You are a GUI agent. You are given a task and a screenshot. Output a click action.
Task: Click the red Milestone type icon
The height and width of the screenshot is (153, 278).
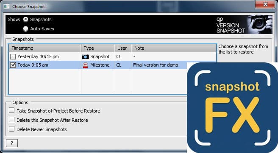85,65
